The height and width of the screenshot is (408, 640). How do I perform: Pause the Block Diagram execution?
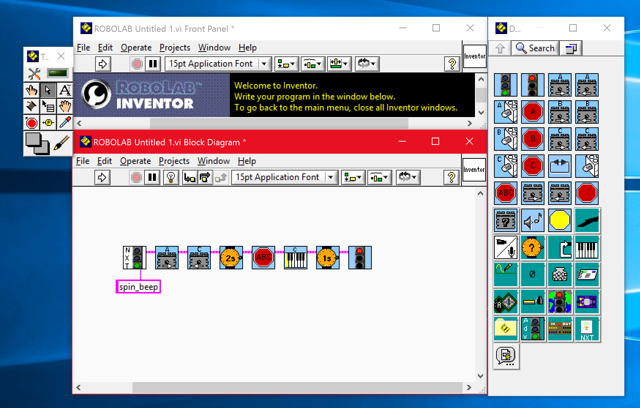coord(152,177)
